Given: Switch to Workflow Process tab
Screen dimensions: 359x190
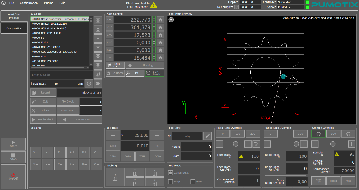Looking at the screenshot, I should click(14, 16).
